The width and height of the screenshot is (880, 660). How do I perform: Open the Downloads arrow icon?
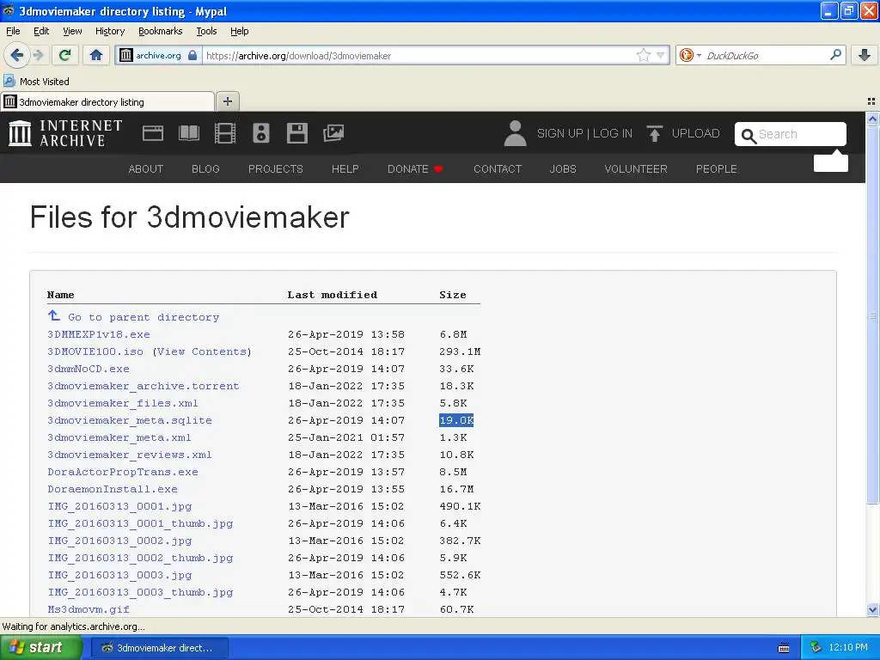click(865, 55)
